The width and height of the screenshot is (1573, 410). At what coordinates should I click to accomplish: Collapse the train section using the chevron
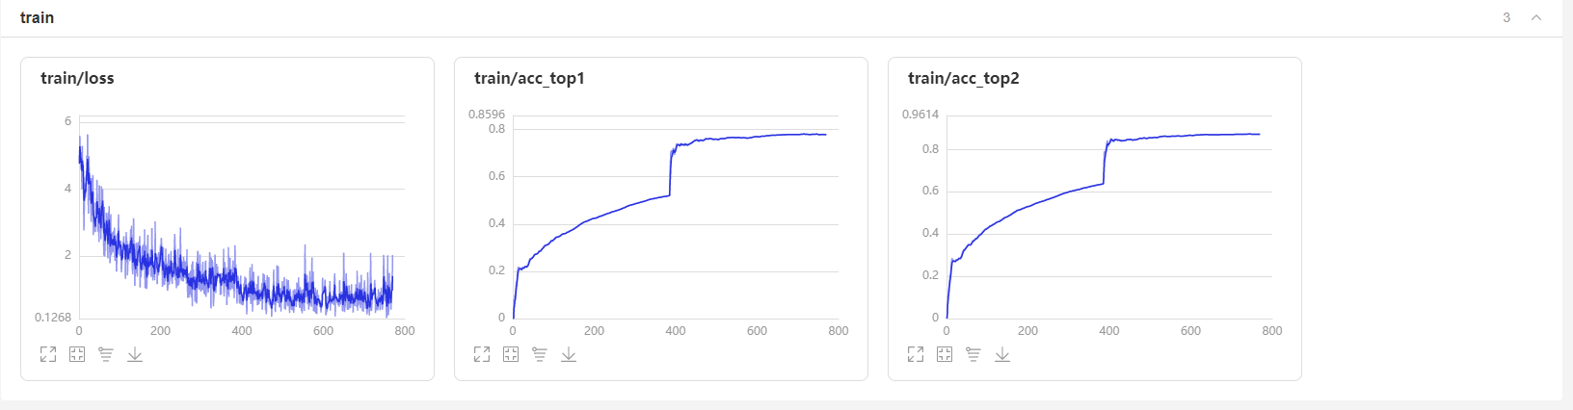pyautogui.click(x=1536, y=17)
